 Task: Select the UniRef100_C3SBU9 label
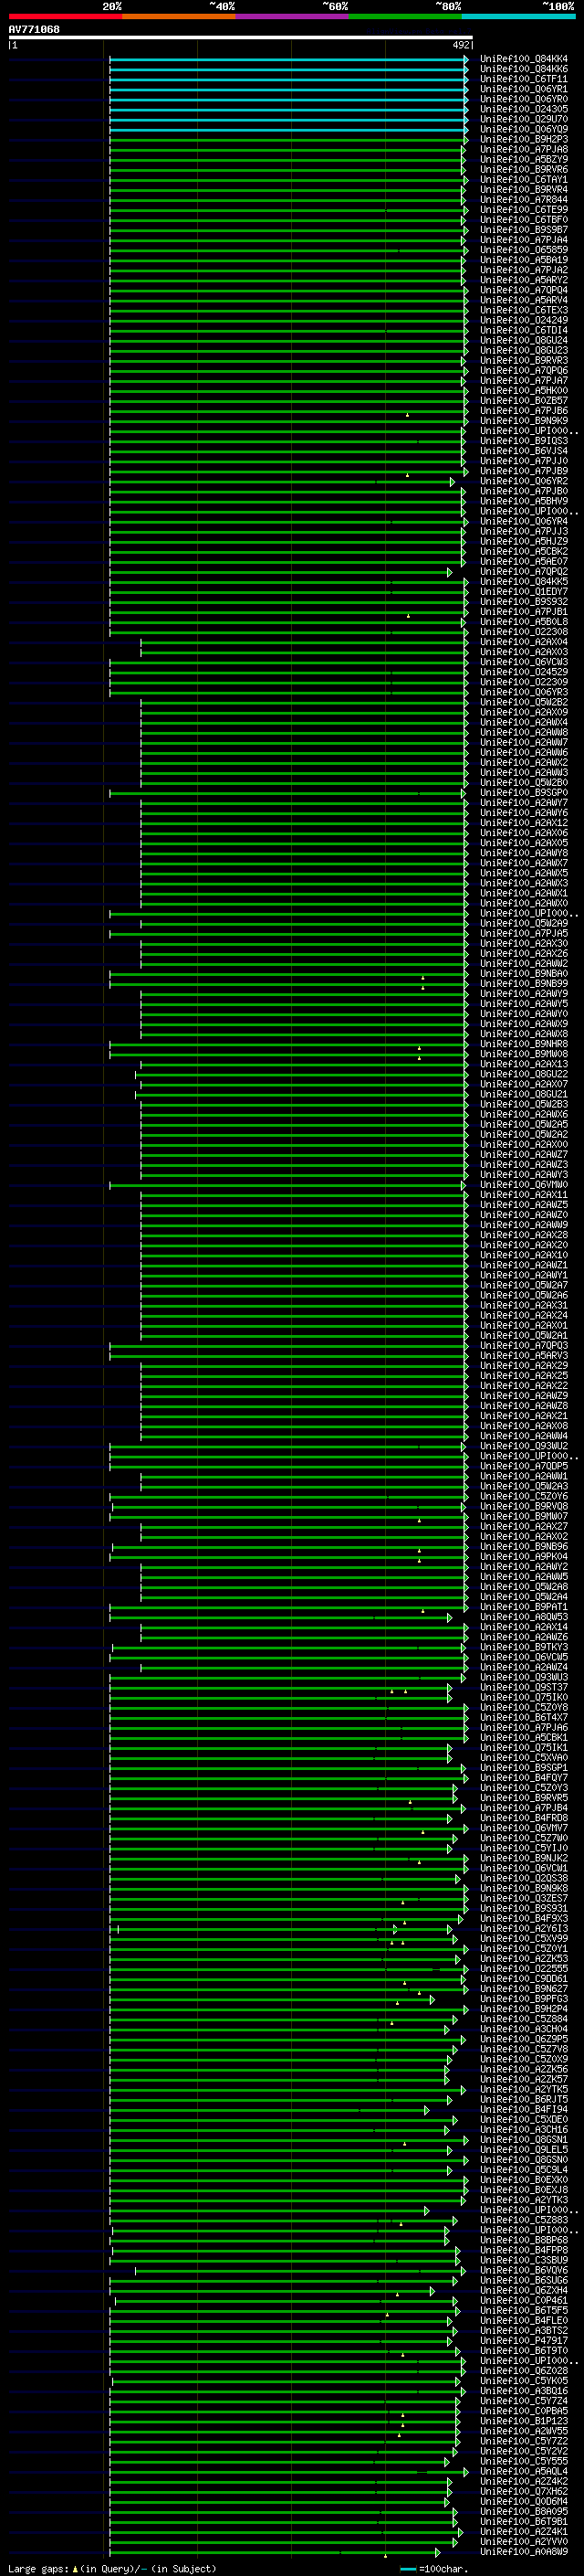pyautogui.click(x=524, y=2260)
